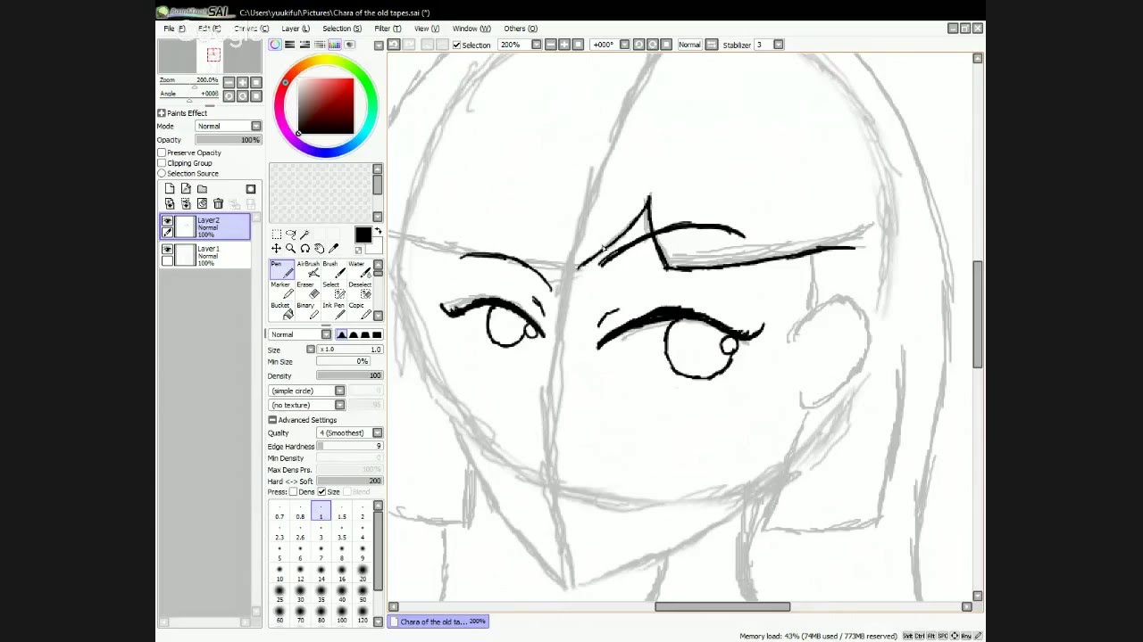The height and width of the screenshot is (642, 1143).
Task: Pick the rectangular selection tool
Action: (276, 235)
